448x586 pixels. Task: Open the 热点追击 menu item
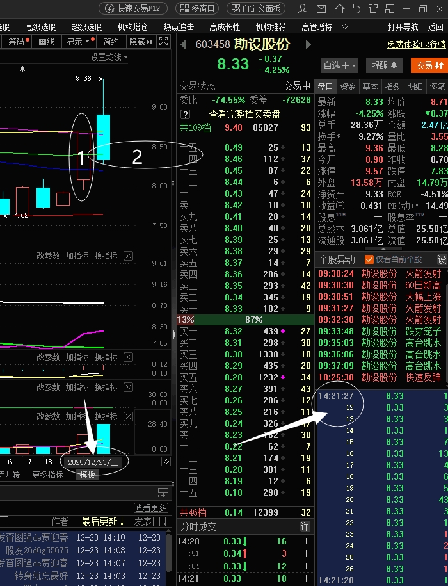click(x=179, y=27)
